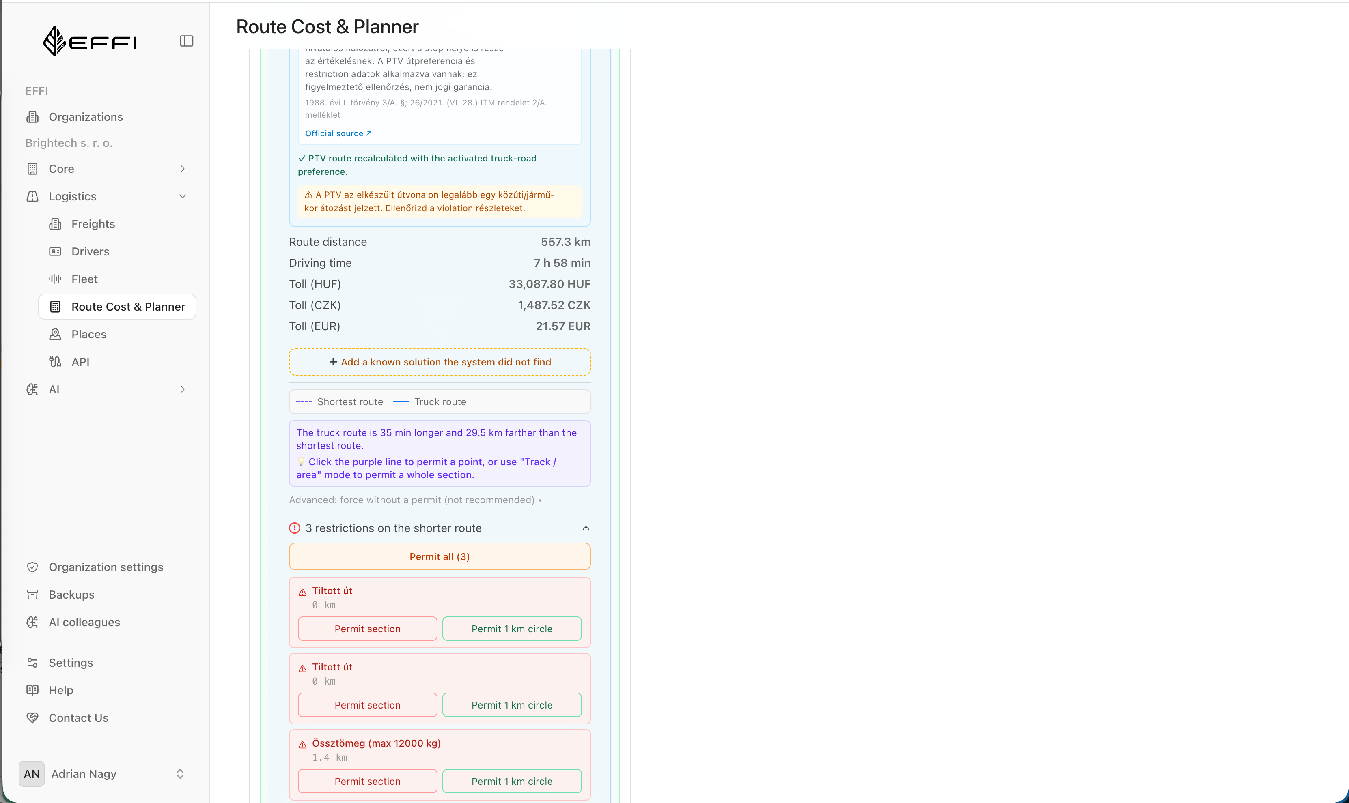Click the Backups archive icon
This screenshot has height=803, width=1349.
click(x=32, y=595)
